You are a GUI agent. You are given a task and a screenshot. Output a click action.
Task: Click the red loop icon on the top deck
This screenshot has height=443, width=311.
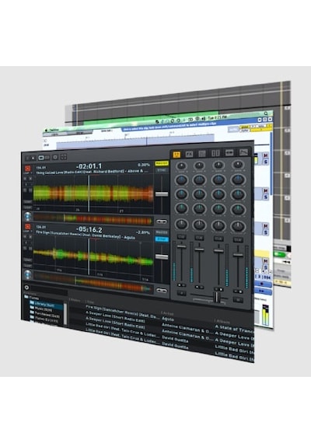(x=28, y=169)
